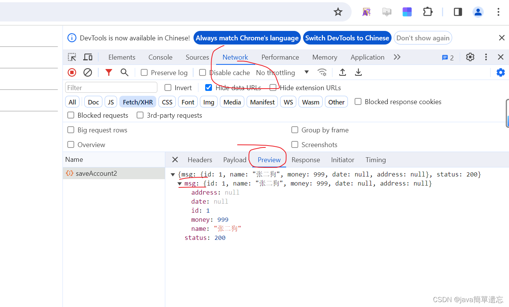
Task: Open the Console panel
Action: pyautogui.click(x=160, y=57)
